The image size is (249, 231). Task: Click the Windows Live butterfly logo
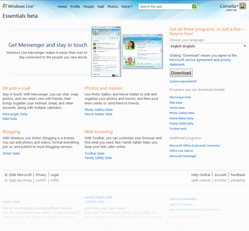(5, 6)
